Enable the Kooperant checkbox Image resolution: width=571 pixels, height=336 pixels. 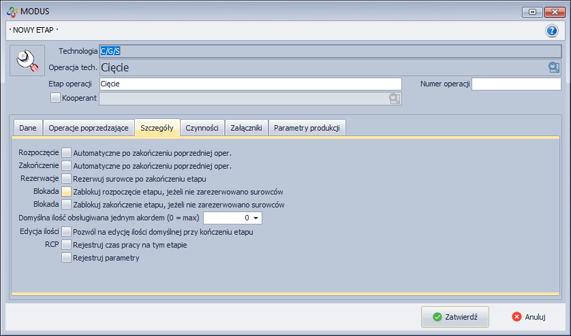tap(56, 99)
